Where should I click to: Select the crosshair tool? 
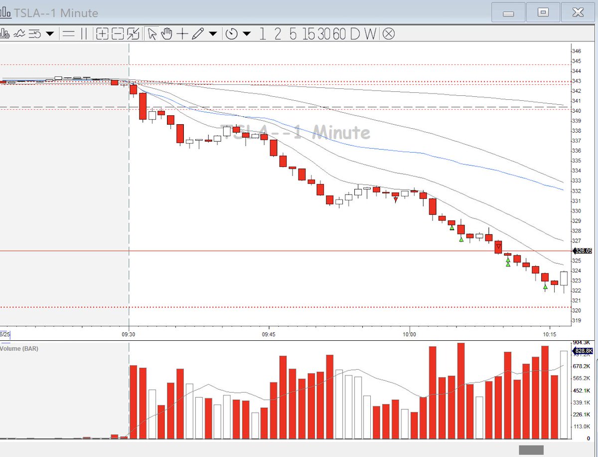[x=182, y=34]
